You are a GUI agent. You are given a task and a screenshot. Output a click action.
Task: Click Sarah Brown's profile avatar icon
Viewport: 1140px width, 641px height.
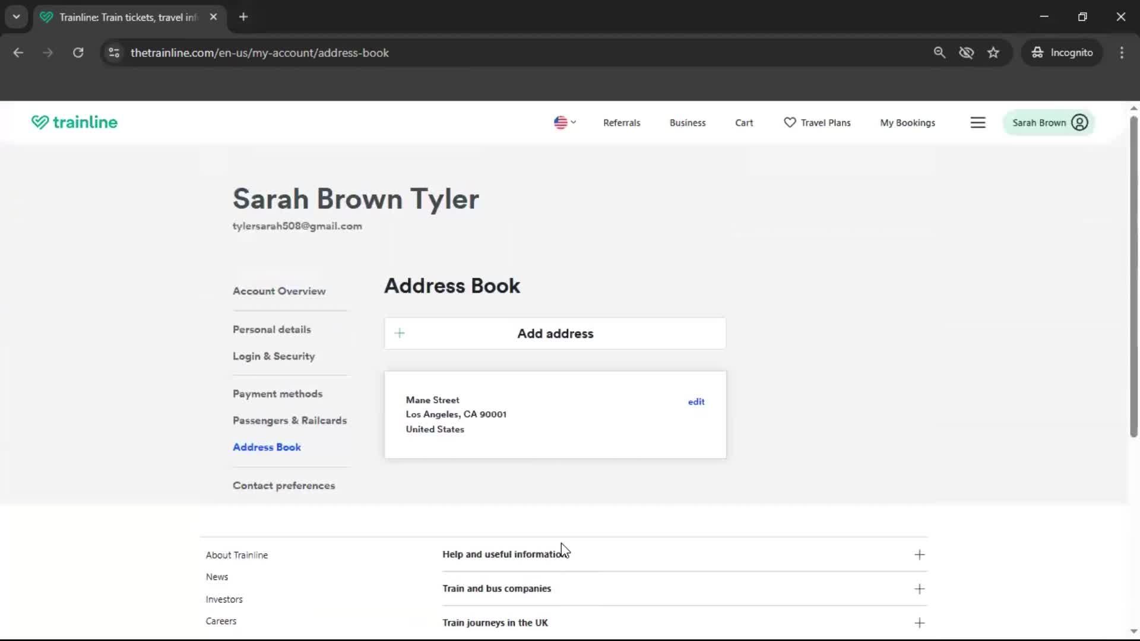1079,122
